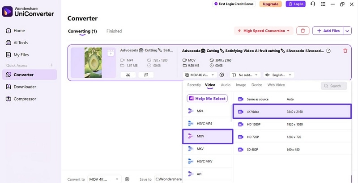Image resolution: width=358 pixels, height=183 pixels.
Task: Click the scissors trim icon
Action: (x=128, y=75)
